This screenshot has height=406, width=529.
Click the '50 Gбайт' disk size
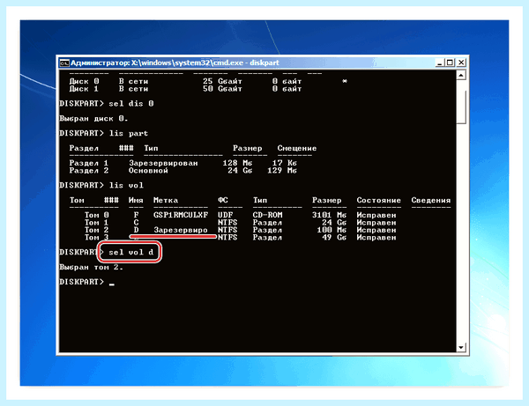pos(223,89)
